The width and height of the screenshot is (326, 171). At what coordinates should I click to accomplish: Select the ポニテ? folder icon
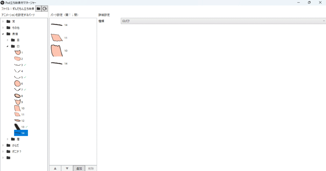pyautogui.click(x=9, y=151)
